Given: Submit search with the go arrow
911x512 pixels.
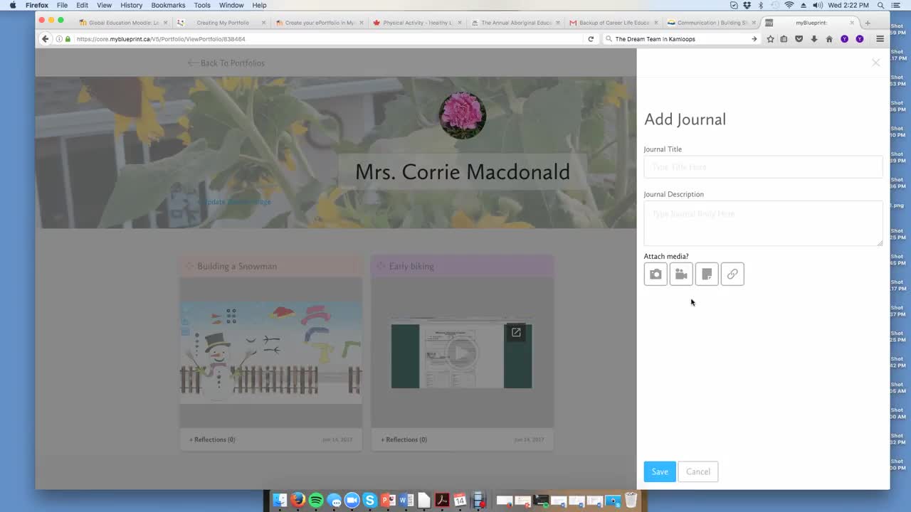Looking at the screenshot, I should [x=754, y=39].
